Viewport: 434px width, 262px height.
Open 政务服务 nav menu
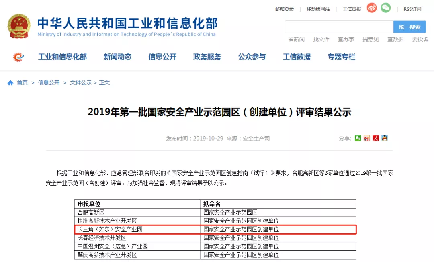point(207,57)
